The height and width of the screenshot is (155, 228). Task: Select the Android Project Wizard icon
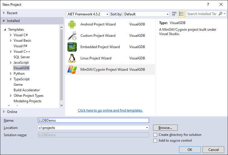tap(72, 24)
